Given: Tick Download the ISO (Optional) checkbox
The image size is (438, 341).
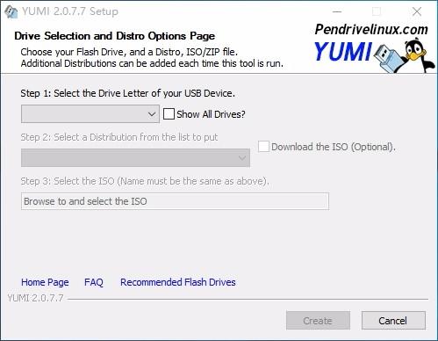Looking at the screenshot, I should pyautogui.click(x=263, y=147).
